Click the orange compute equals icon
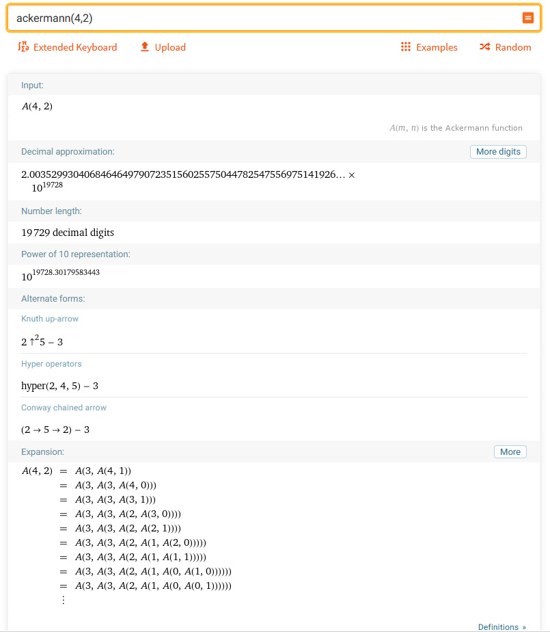This screenshot has height=632, width=550. point(527,18)
